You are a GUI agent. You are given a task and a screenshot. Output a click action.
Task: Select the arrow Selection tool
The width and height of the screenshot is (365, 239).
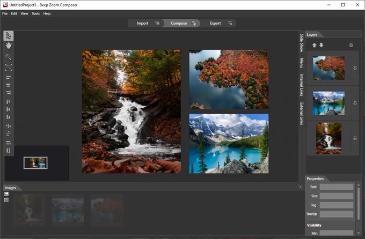point(9,36)
